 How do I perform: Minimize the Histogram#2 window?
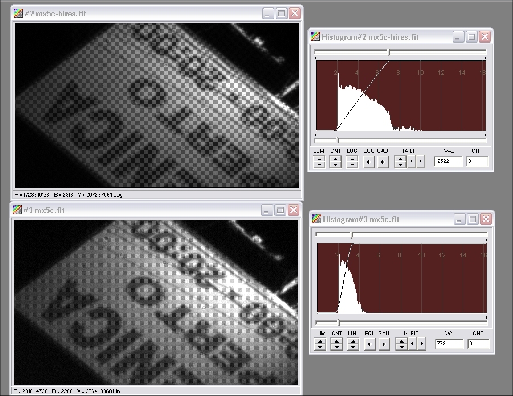pos(458,37)
